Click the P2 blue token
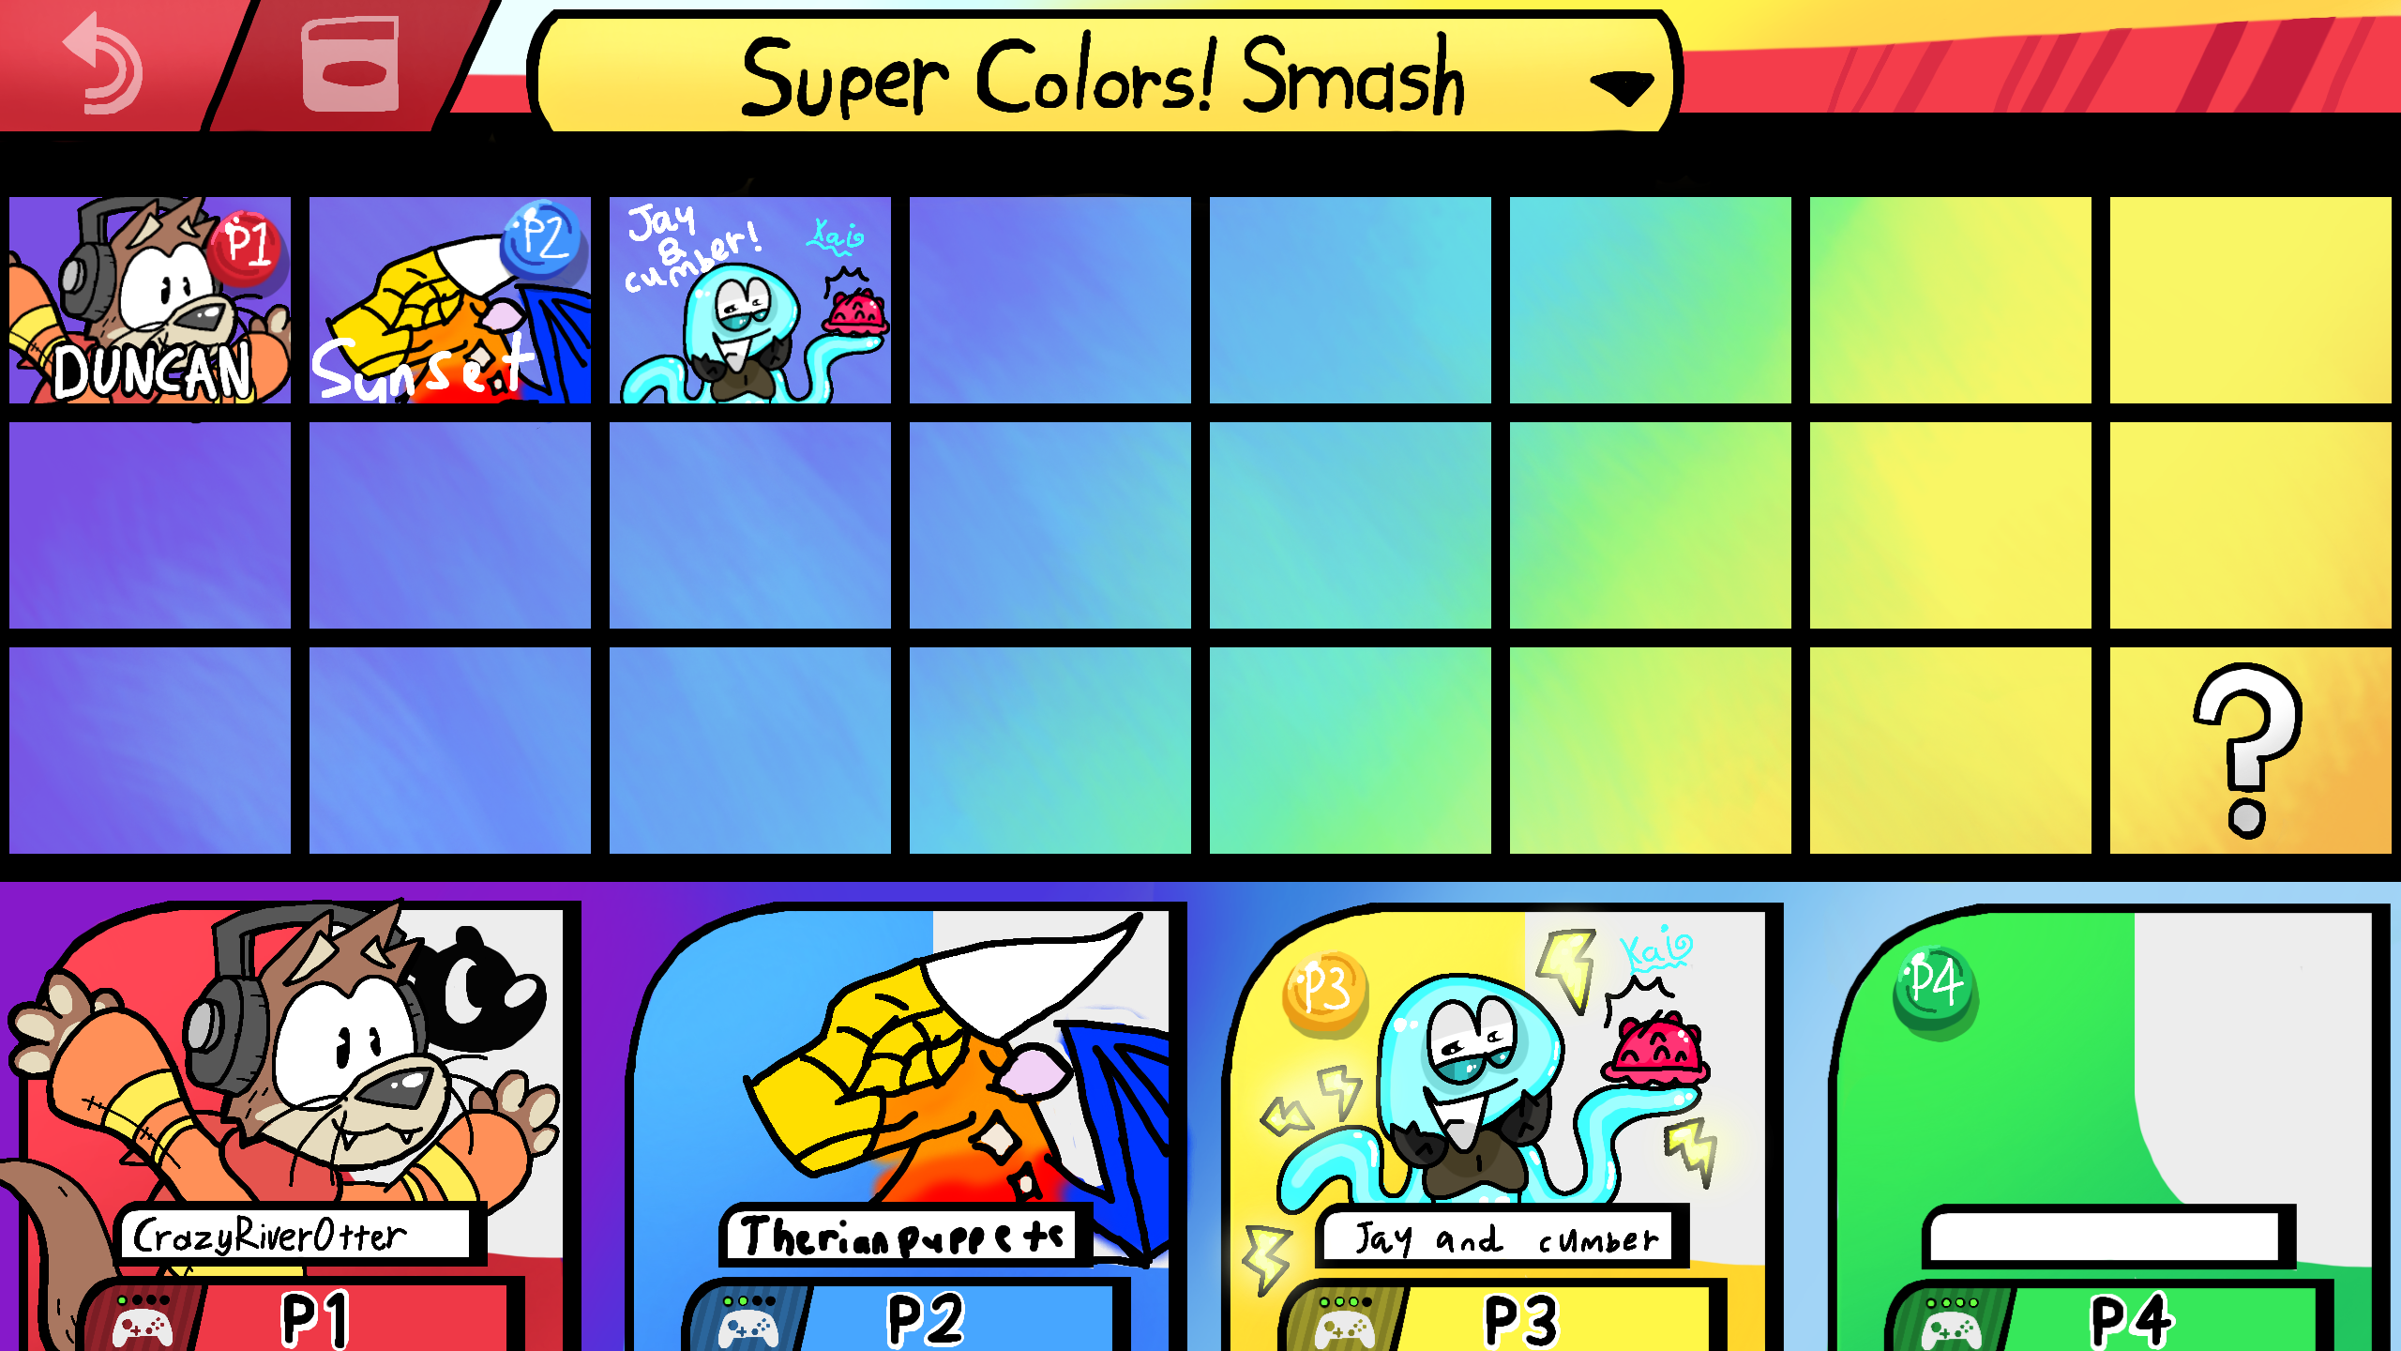Viewport: 2401px width, 1351px height. point(543,238)
